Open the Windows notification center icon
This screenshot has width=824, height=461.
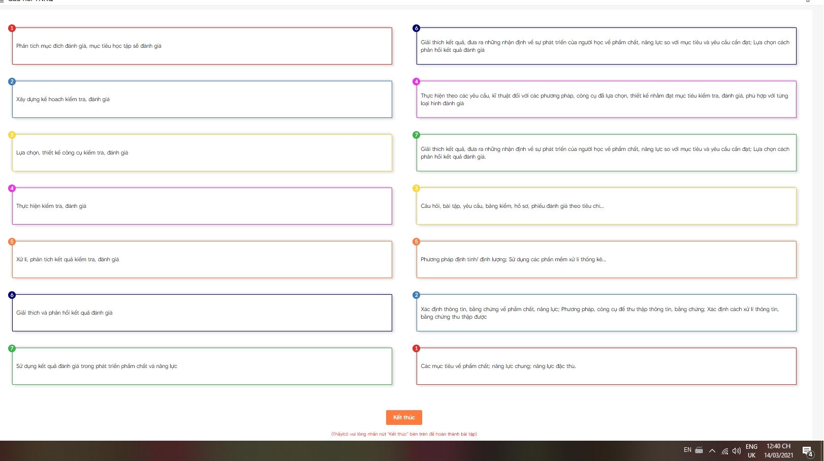807,451
